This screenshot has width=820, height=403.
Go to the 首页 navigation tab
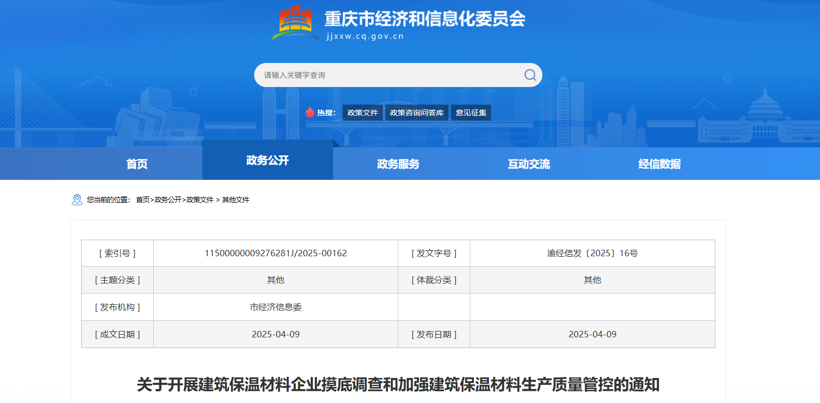137,164
